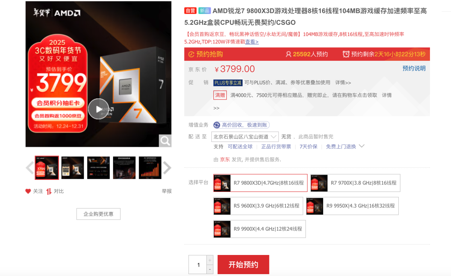
Task: Click the 开始预约 reservation button
Action: coord(243,265)
